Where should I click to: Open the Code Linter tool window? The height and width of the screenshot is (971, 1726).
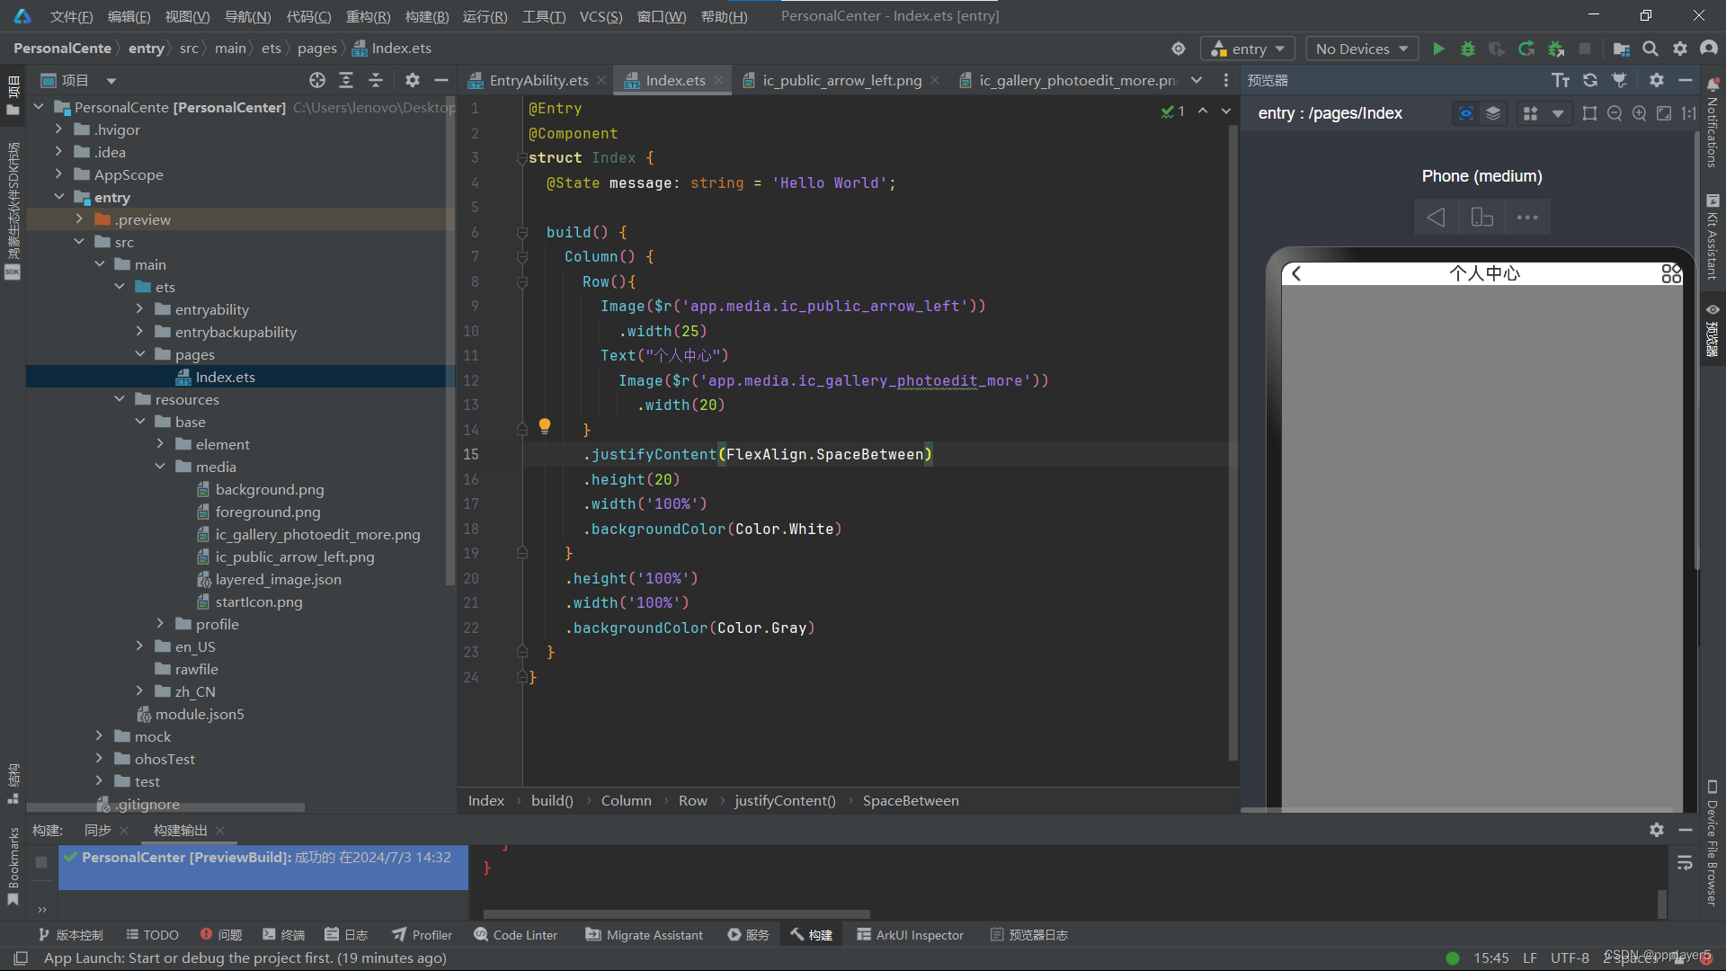click(x=516, y=935)
